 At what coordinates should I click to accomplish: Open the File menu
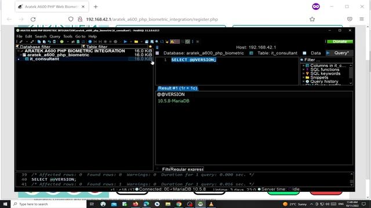pyautogui.click(x=19, y=36)
